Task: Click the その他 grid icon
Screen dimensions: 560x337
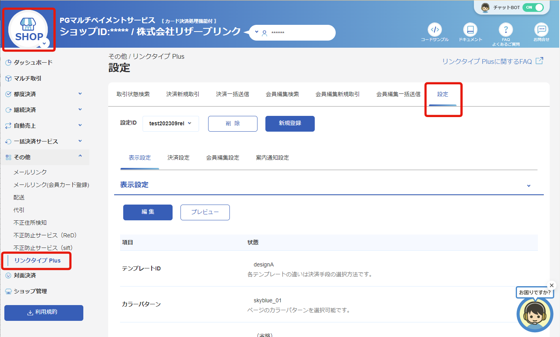Action: (x=8, y=157)
